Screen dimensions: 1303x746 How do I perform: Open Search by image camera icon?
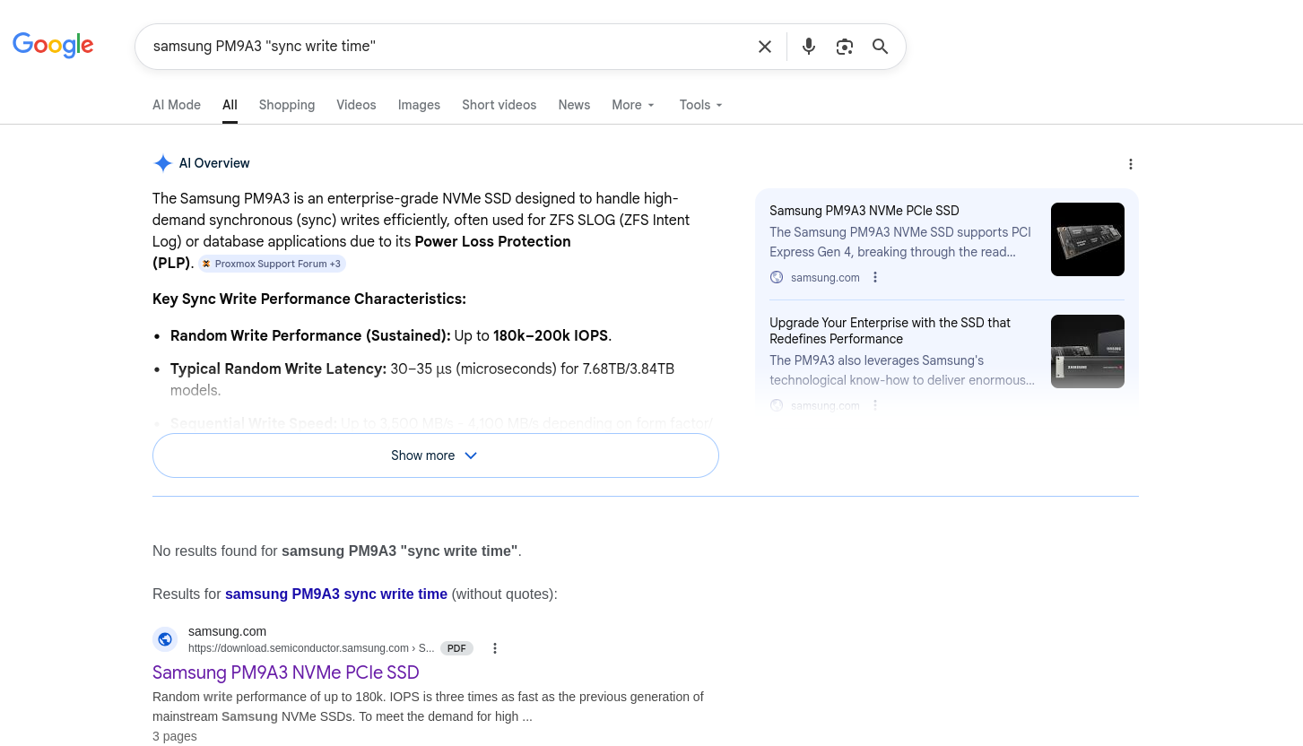(x=844, y=47)
